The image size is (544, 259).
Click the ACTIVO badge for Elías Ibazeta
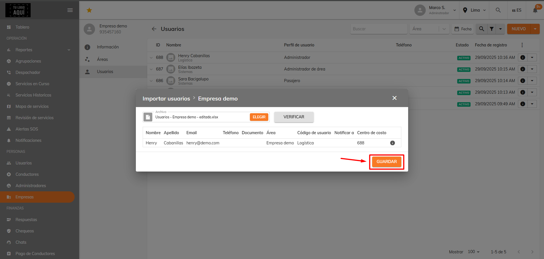pos(464,69)
